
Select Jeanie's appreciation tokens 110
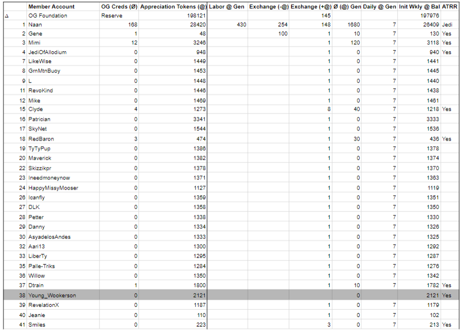pyautogui.click(x=202, y=315)
